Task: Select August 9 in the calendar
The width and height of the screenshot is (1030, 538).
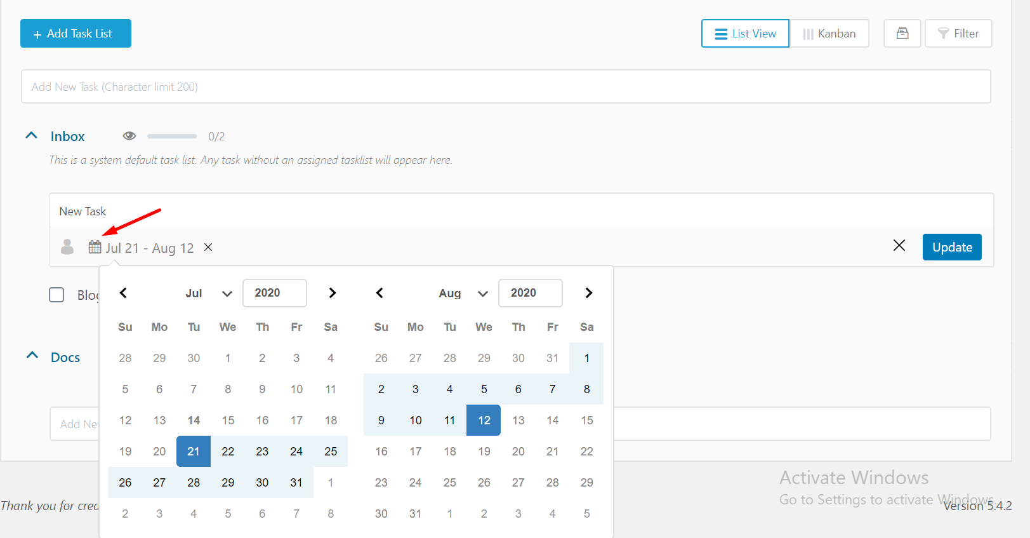Action: click(x=381, y=420)
